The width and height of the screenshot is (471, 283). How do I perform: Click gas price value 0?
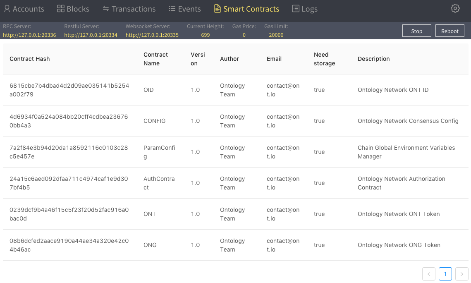tap(244, 35)
